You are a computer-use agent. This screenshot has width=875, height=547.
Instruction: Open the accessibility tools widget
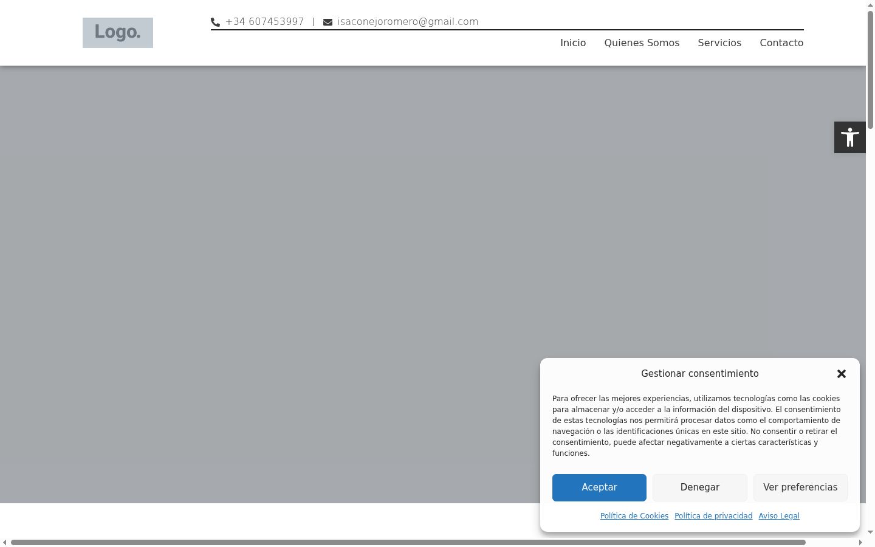849,137
